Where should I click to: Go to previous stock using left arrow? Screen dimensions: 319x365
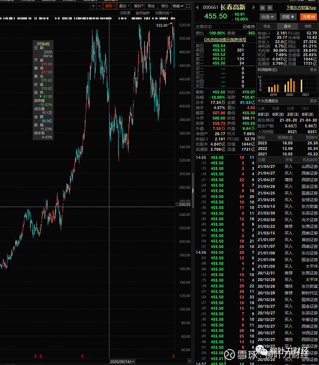pyautogui.click(x=197, y=7)
